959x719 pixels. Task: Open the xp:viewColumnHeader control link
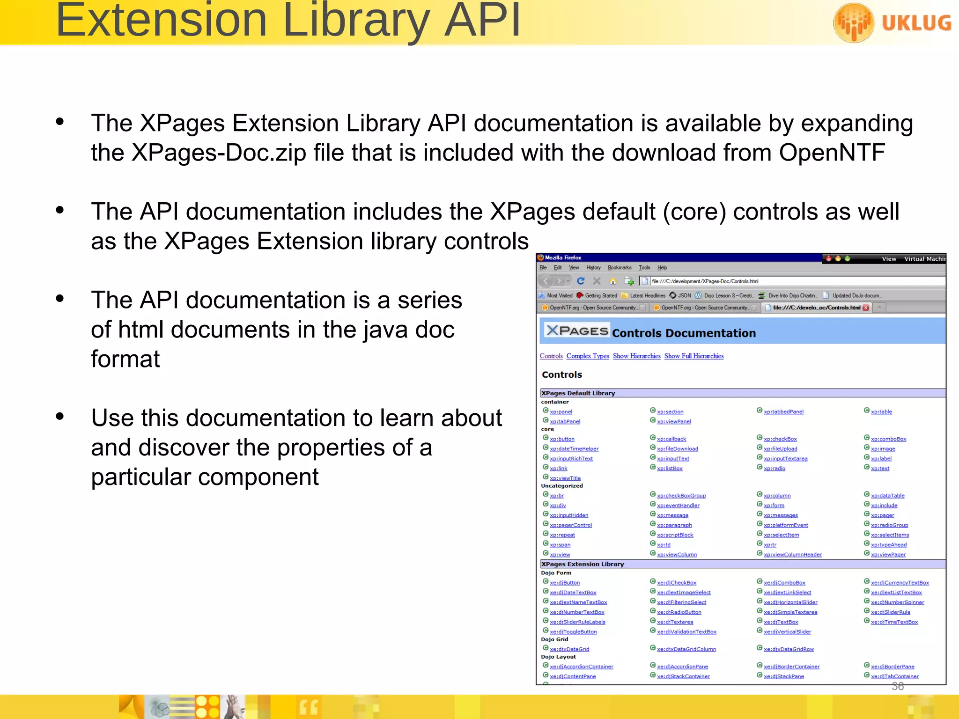pyautogui.click(x=793, y=555)
